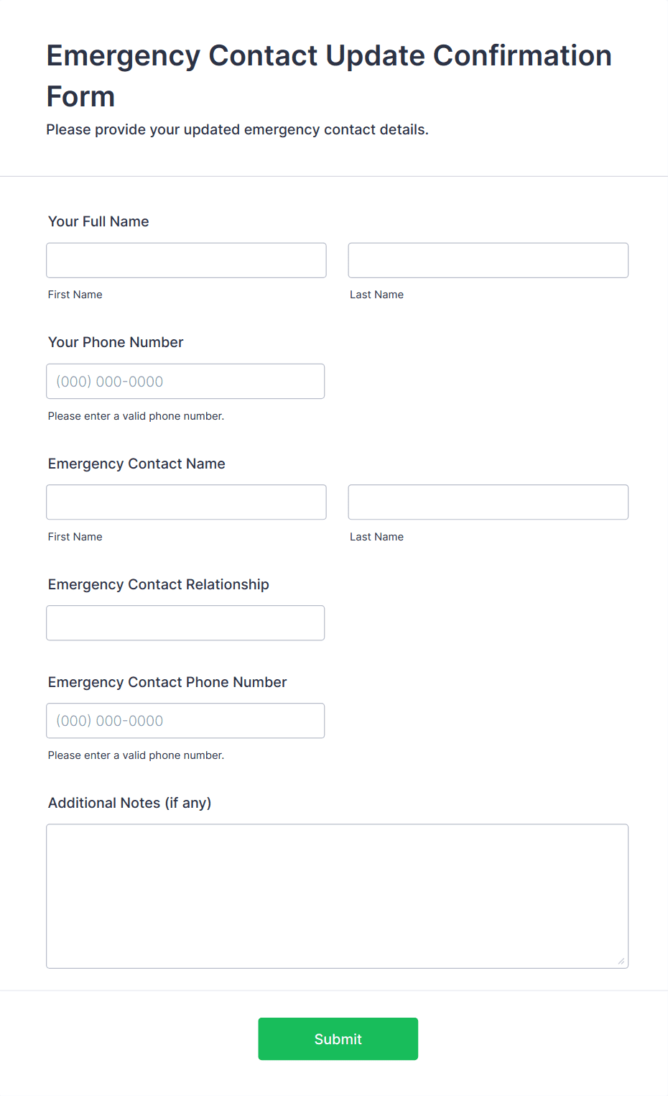Click the Emergency Contact First Name field
The image size is (668, 1096).
[185, 502]
